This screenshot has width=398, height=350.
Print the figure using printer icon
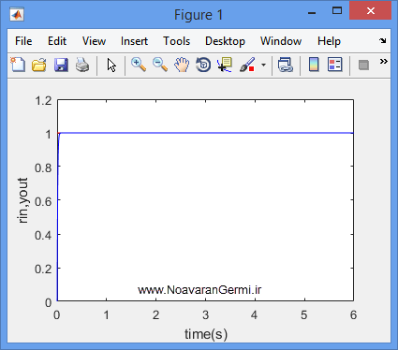pyautogui.click(x=82, y=65)
